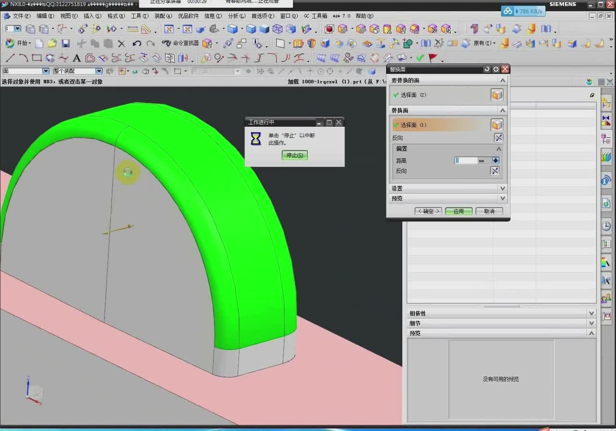Screen dimensions: 616x431
Task: Collapse the navigator 预览 panel
Action: click(591, 333)
